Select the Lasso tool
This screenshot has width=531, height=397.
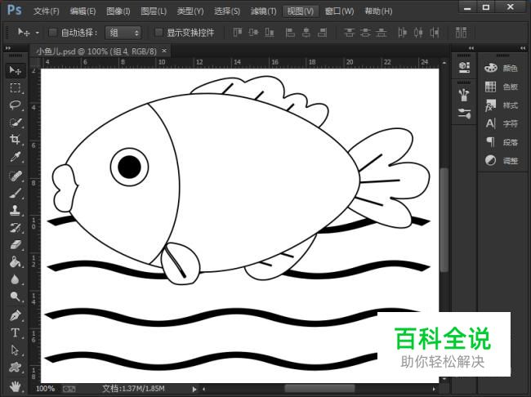(x=15, y=105)
